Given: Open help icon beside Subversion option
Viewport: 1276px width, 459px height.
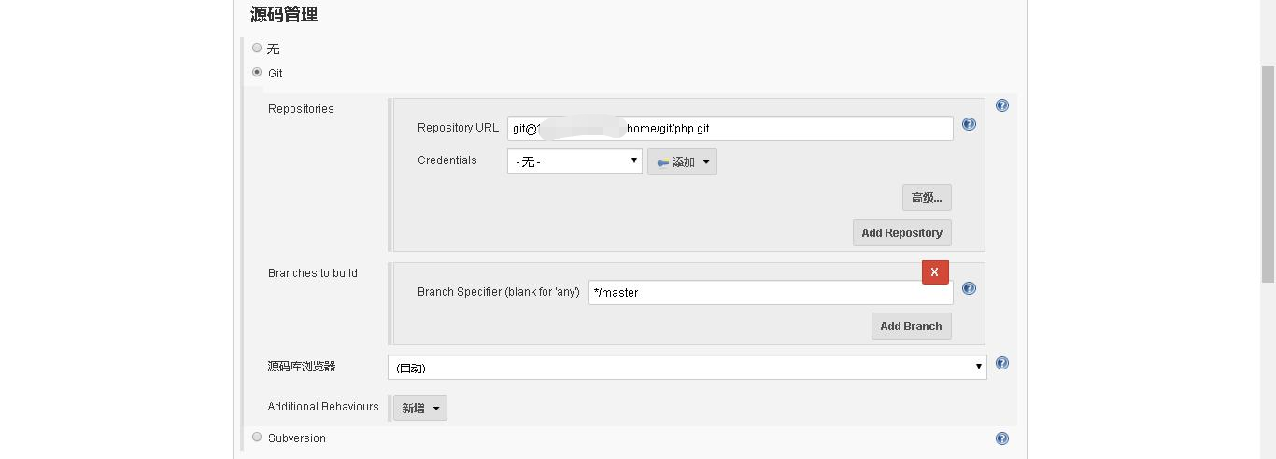Looking at the screenshot, I should (1002, 438).
